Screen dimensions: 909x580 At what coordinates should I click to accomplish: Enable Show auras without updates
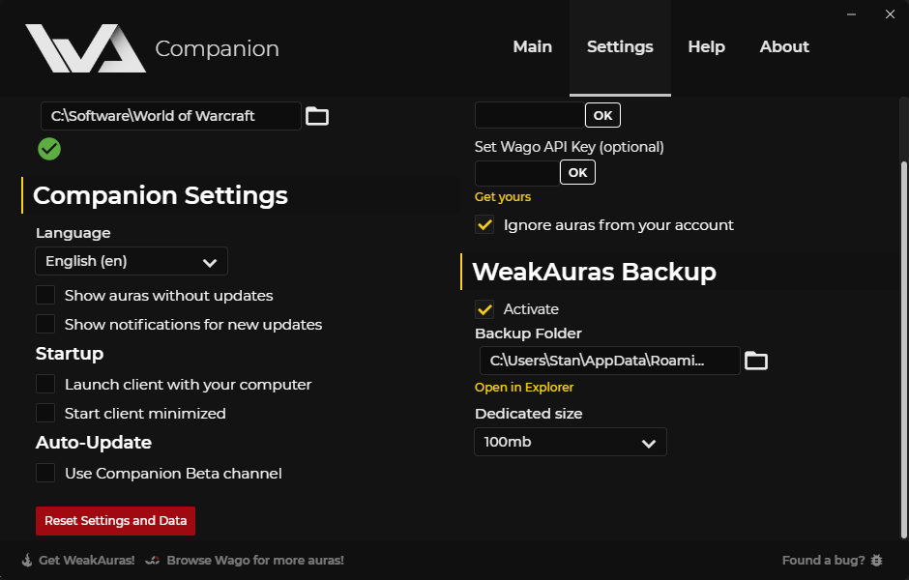[45, 295]
